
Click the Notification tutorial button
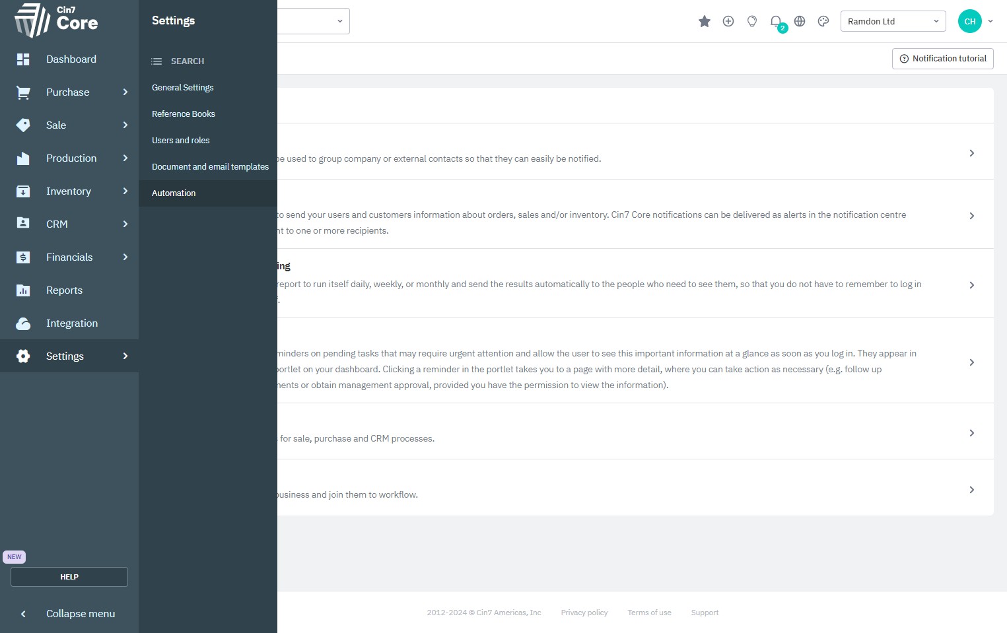click(x=942, y=59)
